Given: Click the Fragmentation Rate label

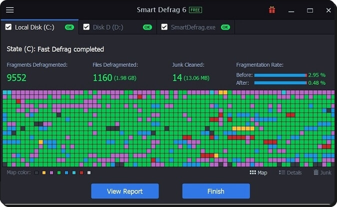Looking at the screenshot, I should click(x=260, y=65).
